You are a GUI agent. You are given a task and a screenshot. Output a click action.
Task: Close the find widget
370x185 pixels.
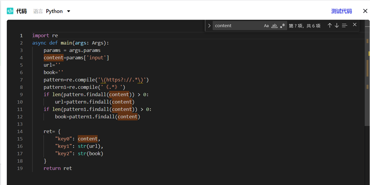pos(355,24)
